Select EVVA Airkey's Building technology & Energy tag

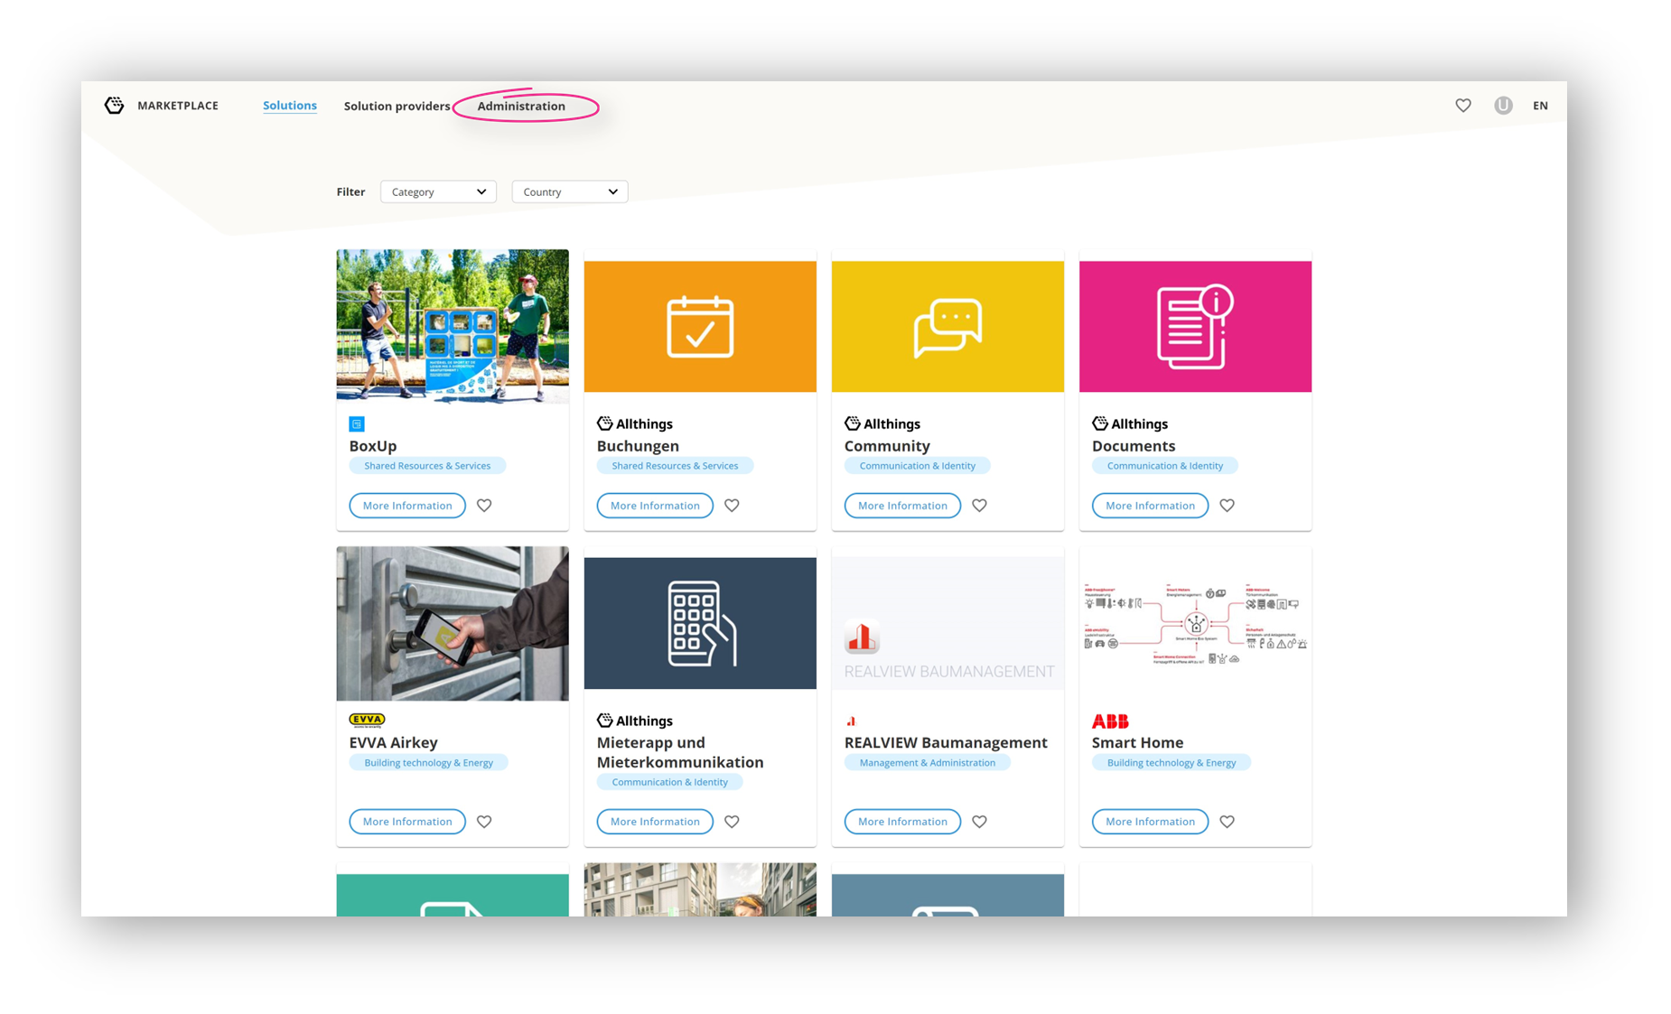pos(429,763)
